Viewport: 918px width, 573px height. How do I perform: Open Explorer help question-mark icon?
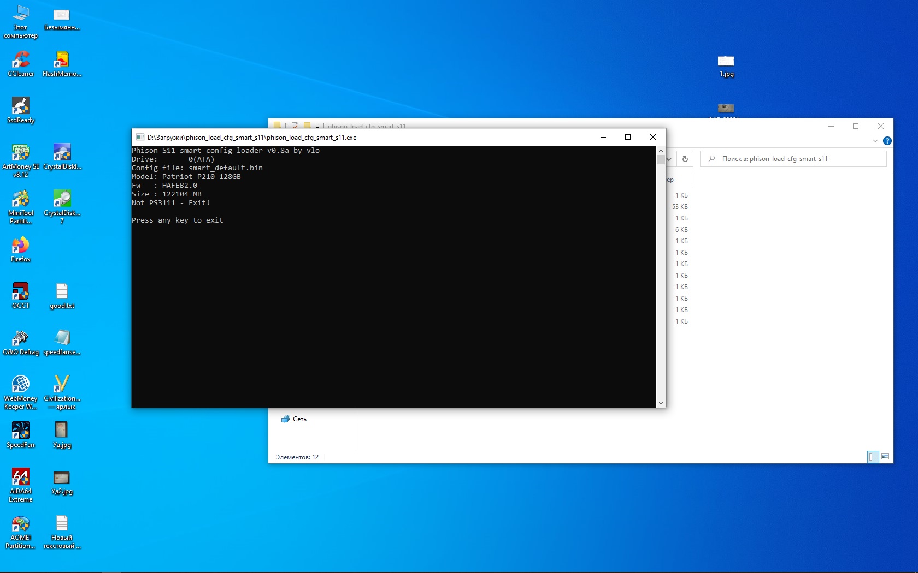[887, 141]
